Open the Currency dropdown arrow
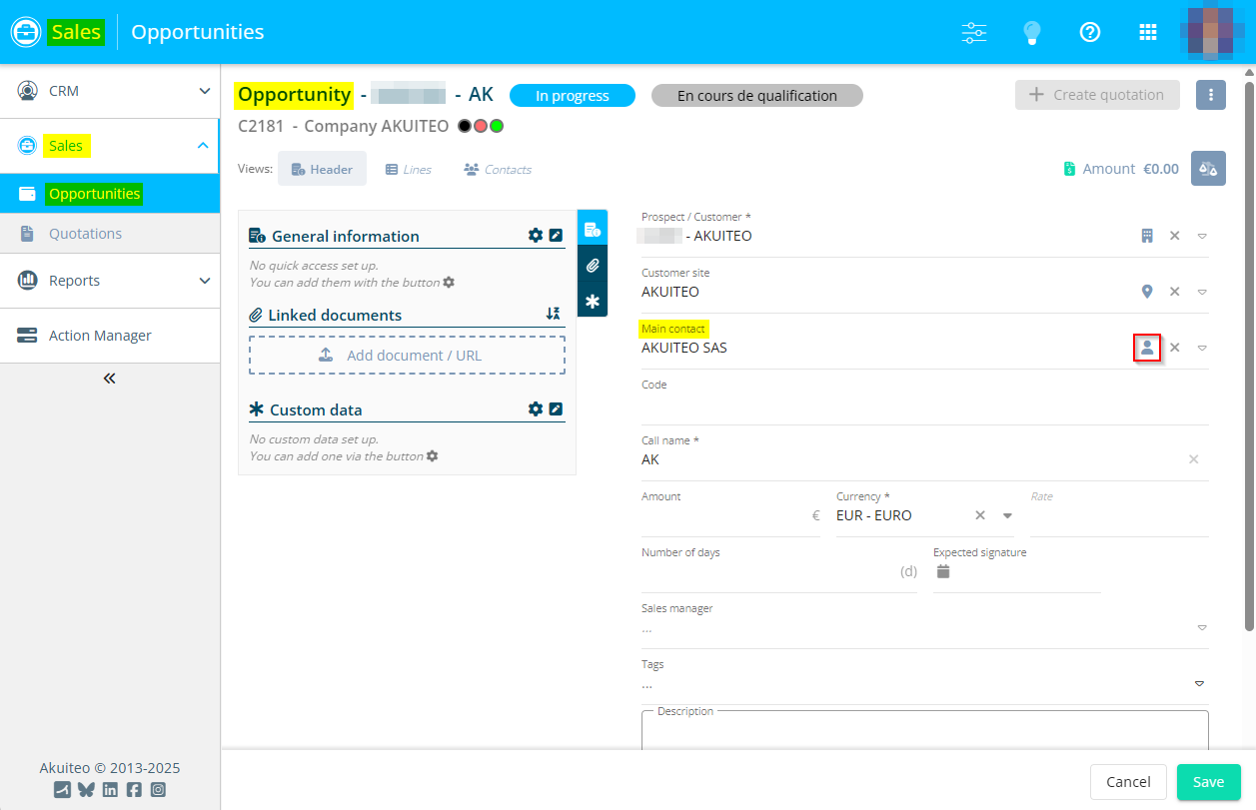 1007,515
